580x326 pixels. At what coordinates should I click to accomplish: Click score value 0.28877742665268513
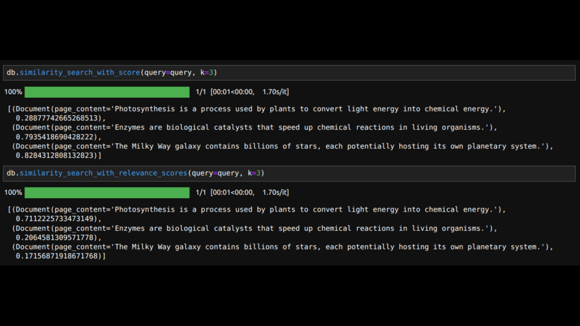click(x=57, y=118)
